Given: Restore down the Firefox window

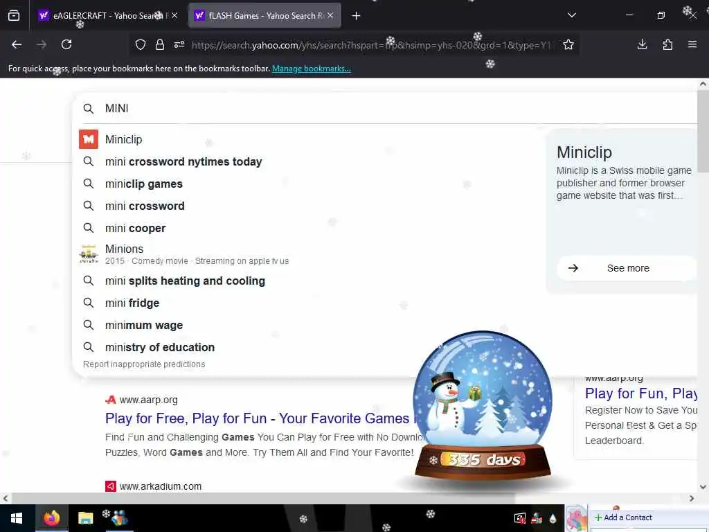Looking at the screenshot, I should coord(661,15).
